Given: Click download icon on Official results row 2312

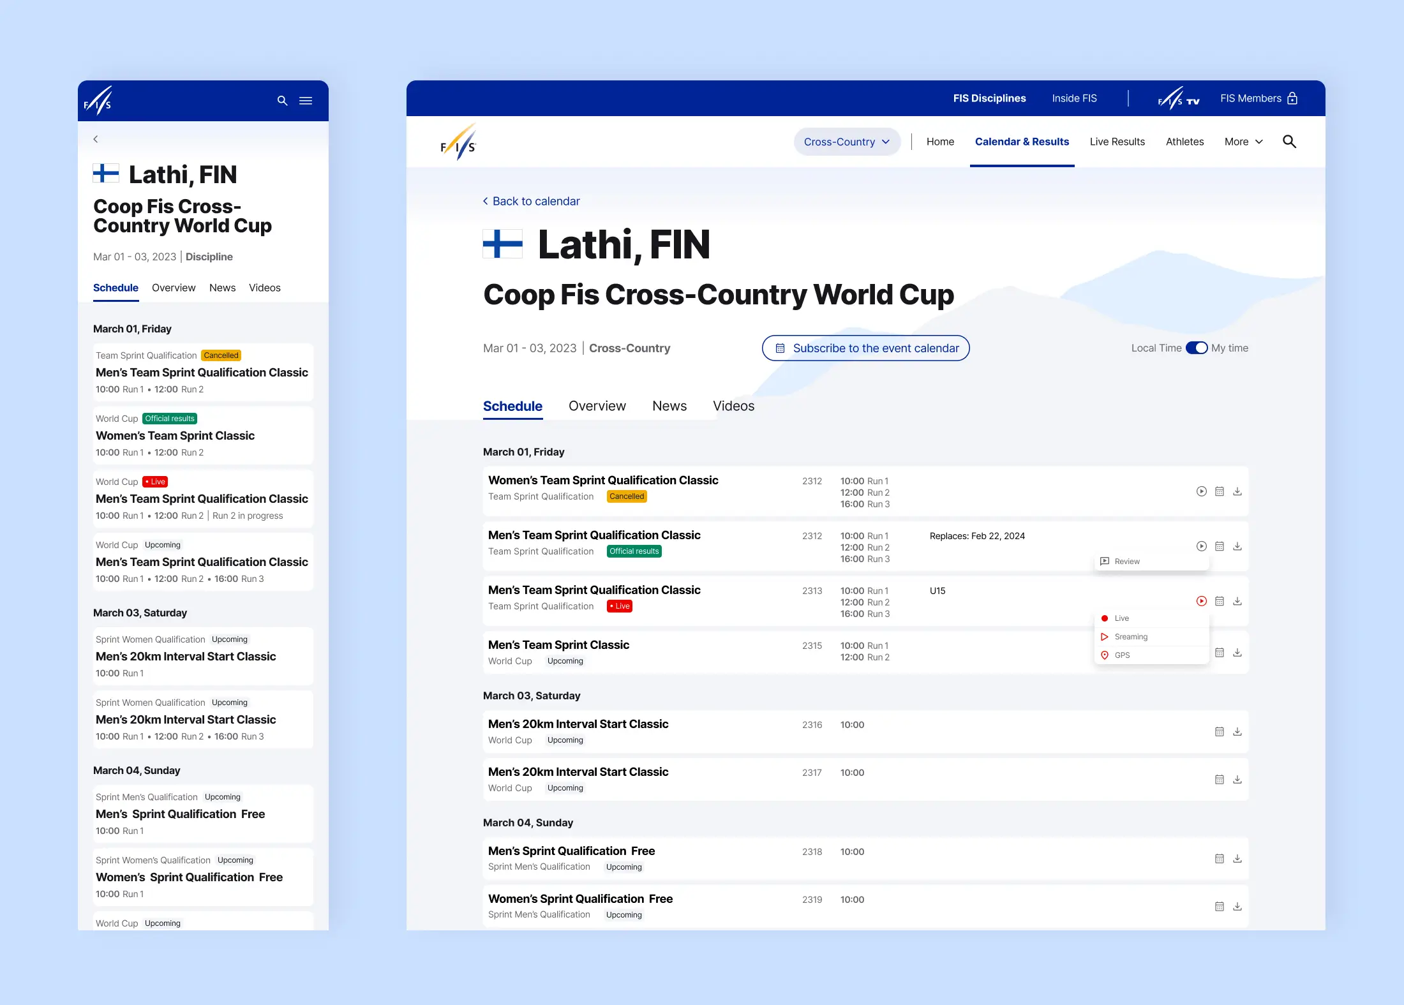Looking at the screenshot, I should 1237,546.
